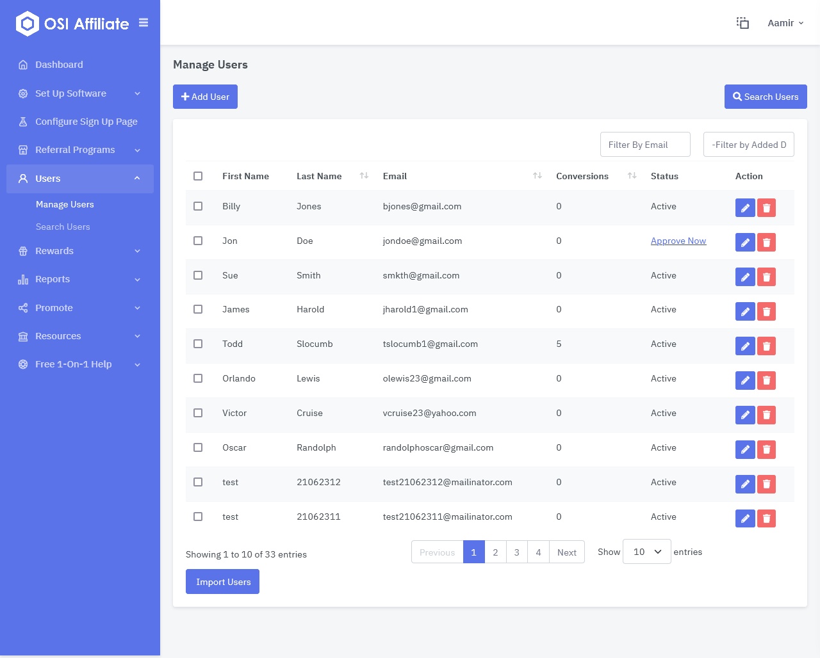
Task: Click the Filter By Email input field
Action: click(645, 144)
